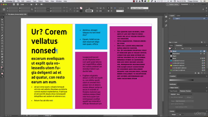
Task: Click formatting affects container icon in Swatches
Action: 173,48
